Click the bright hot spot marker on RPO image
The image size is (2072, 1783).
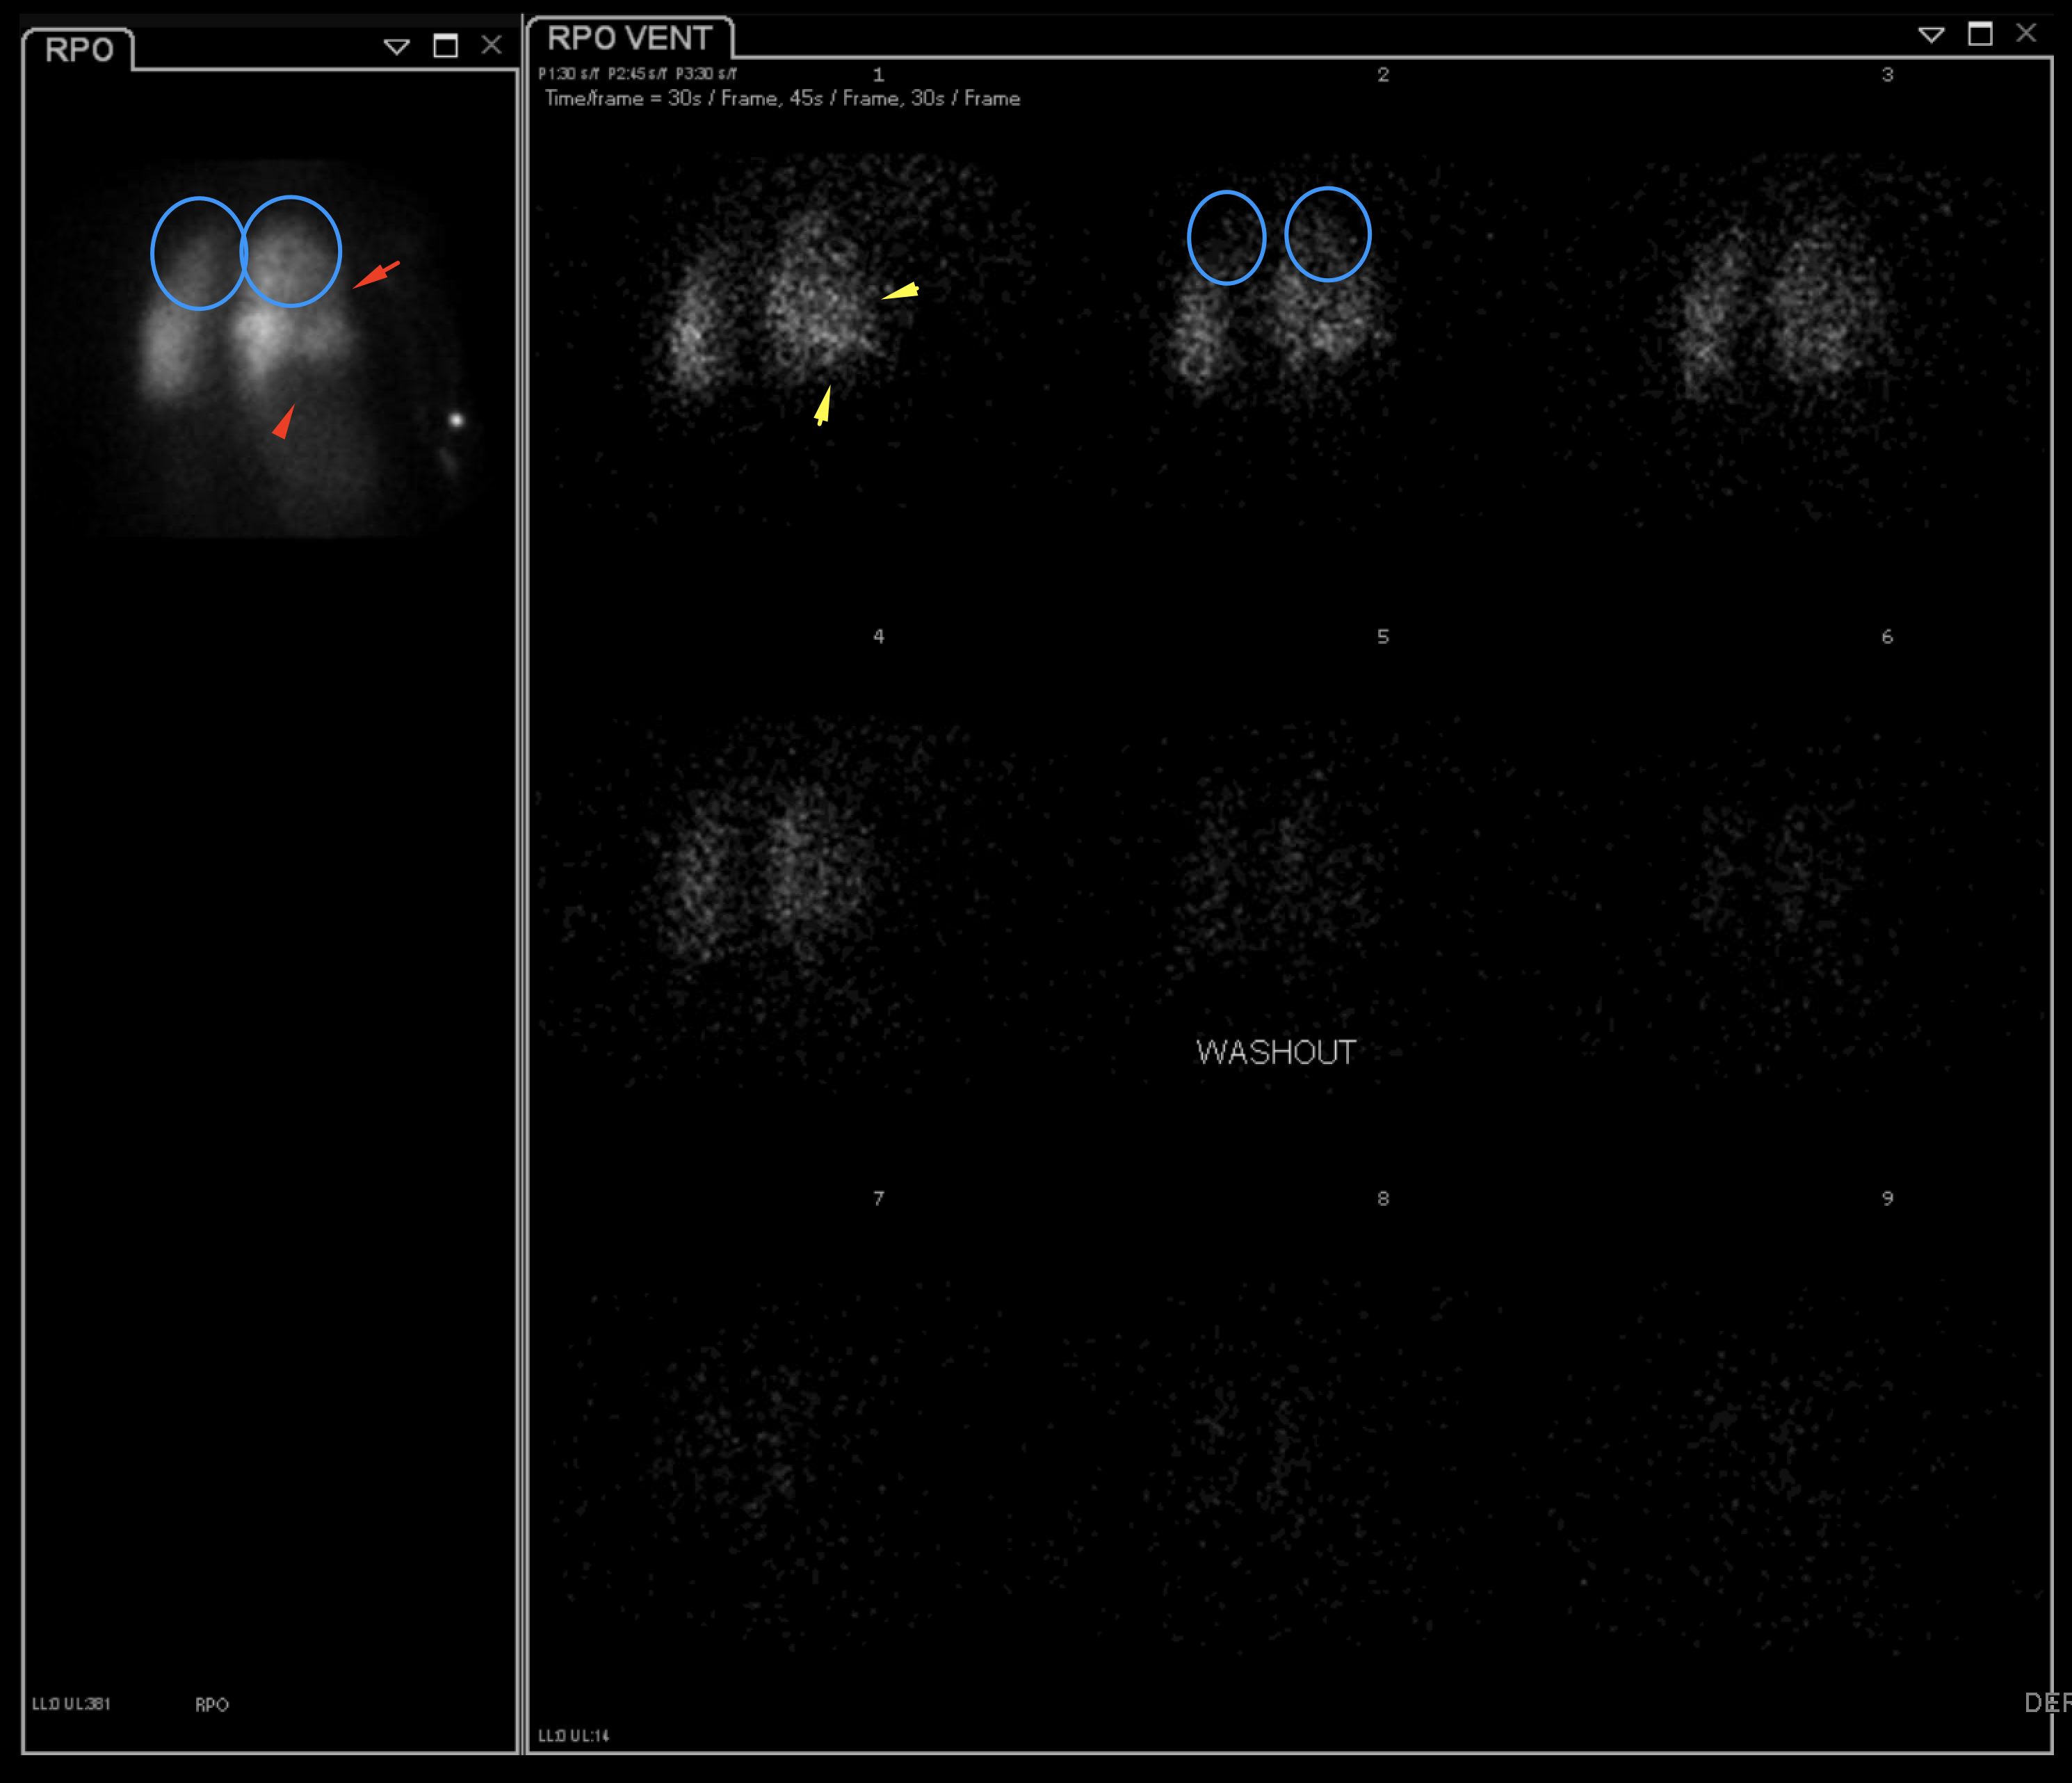(x=456, y=420)
